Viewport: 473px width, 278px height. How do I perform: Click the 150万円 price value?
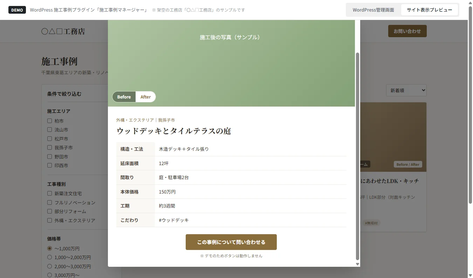pyautogui.click(x=167, y=192)
